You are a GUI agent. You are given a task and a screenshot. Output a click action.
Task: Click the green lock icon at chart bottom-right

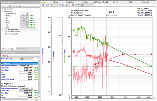click(154, 98)
